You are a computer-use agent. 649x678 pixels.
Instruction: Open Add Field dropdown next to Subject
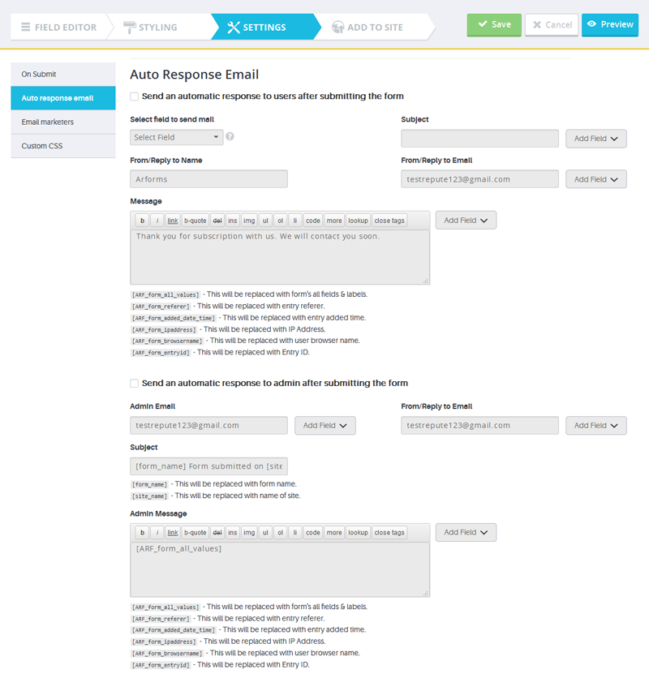click(595, 139)
